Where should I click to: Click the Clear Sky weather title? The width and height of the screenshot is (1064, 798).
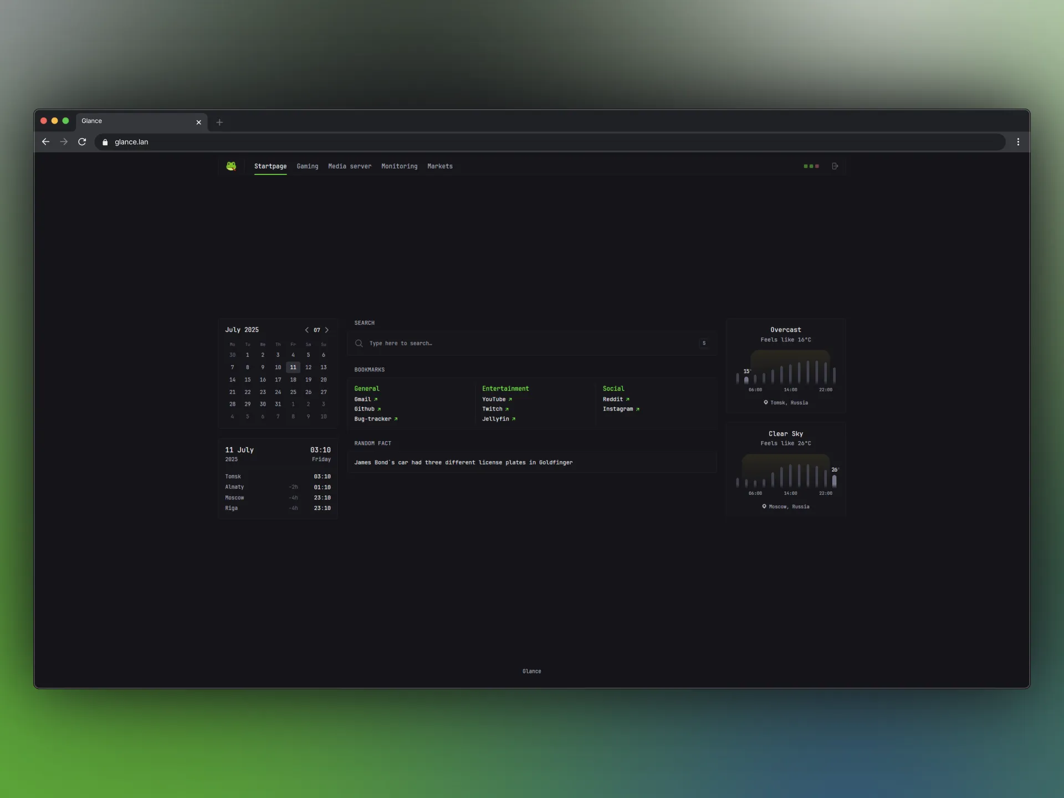click(x=786, y=434)
